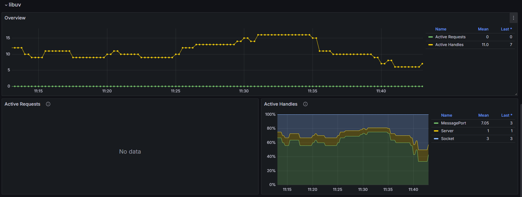Image resolution: width=522 pixels, height=197 pixels.
Task: Toggle Active Handles series in Overview legend
Action: 449,45
